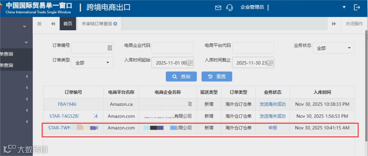Expand third left-chevron sidebar section
Screen dimensions: 368x156
point(27,99)
